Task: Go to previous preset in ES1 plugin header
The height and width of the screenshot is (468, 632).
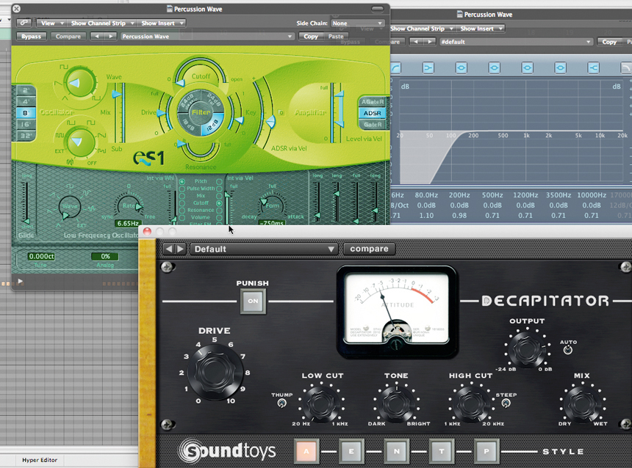Action: [97, 36]
